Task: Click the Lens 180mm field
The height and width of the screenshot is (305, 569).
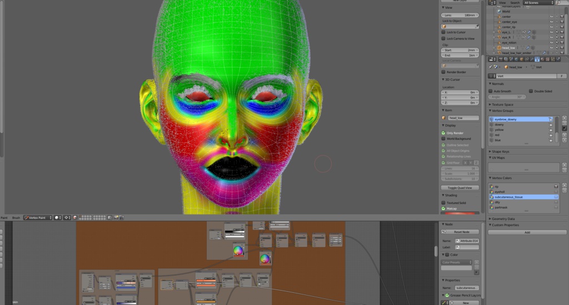Action: coord(460,15)
